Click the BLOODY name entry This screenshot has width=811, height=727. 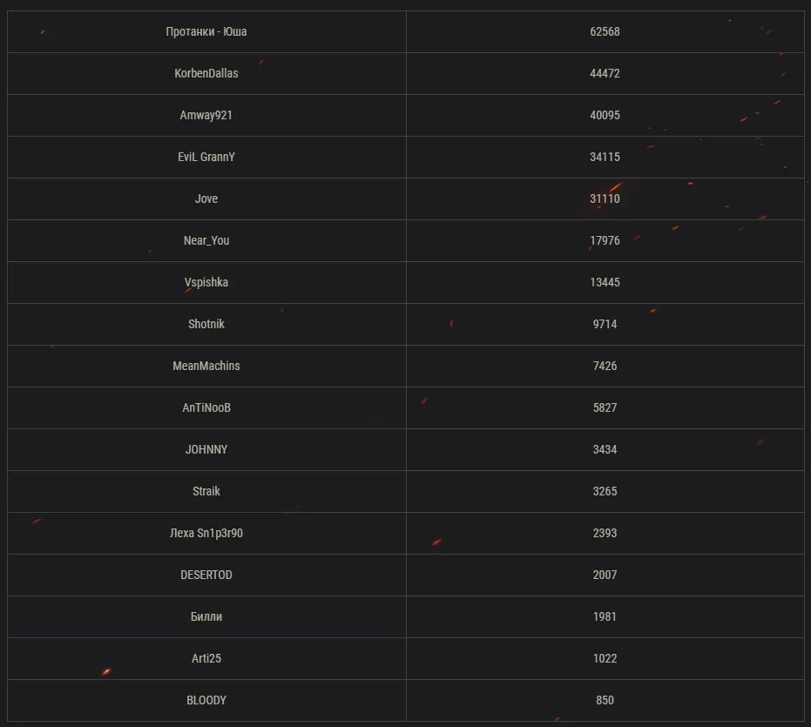pos(206,700)
